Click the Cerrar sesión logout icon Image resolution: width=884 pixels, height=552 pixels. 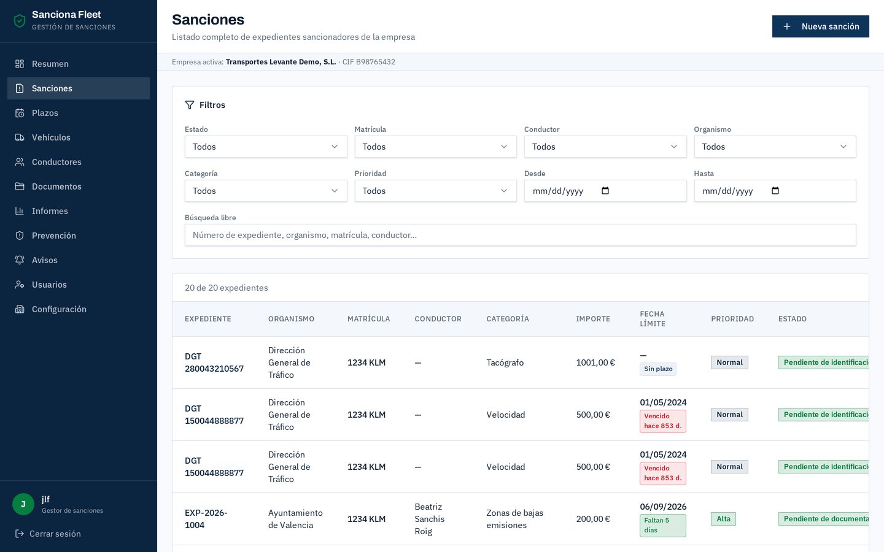coord(20,534)
